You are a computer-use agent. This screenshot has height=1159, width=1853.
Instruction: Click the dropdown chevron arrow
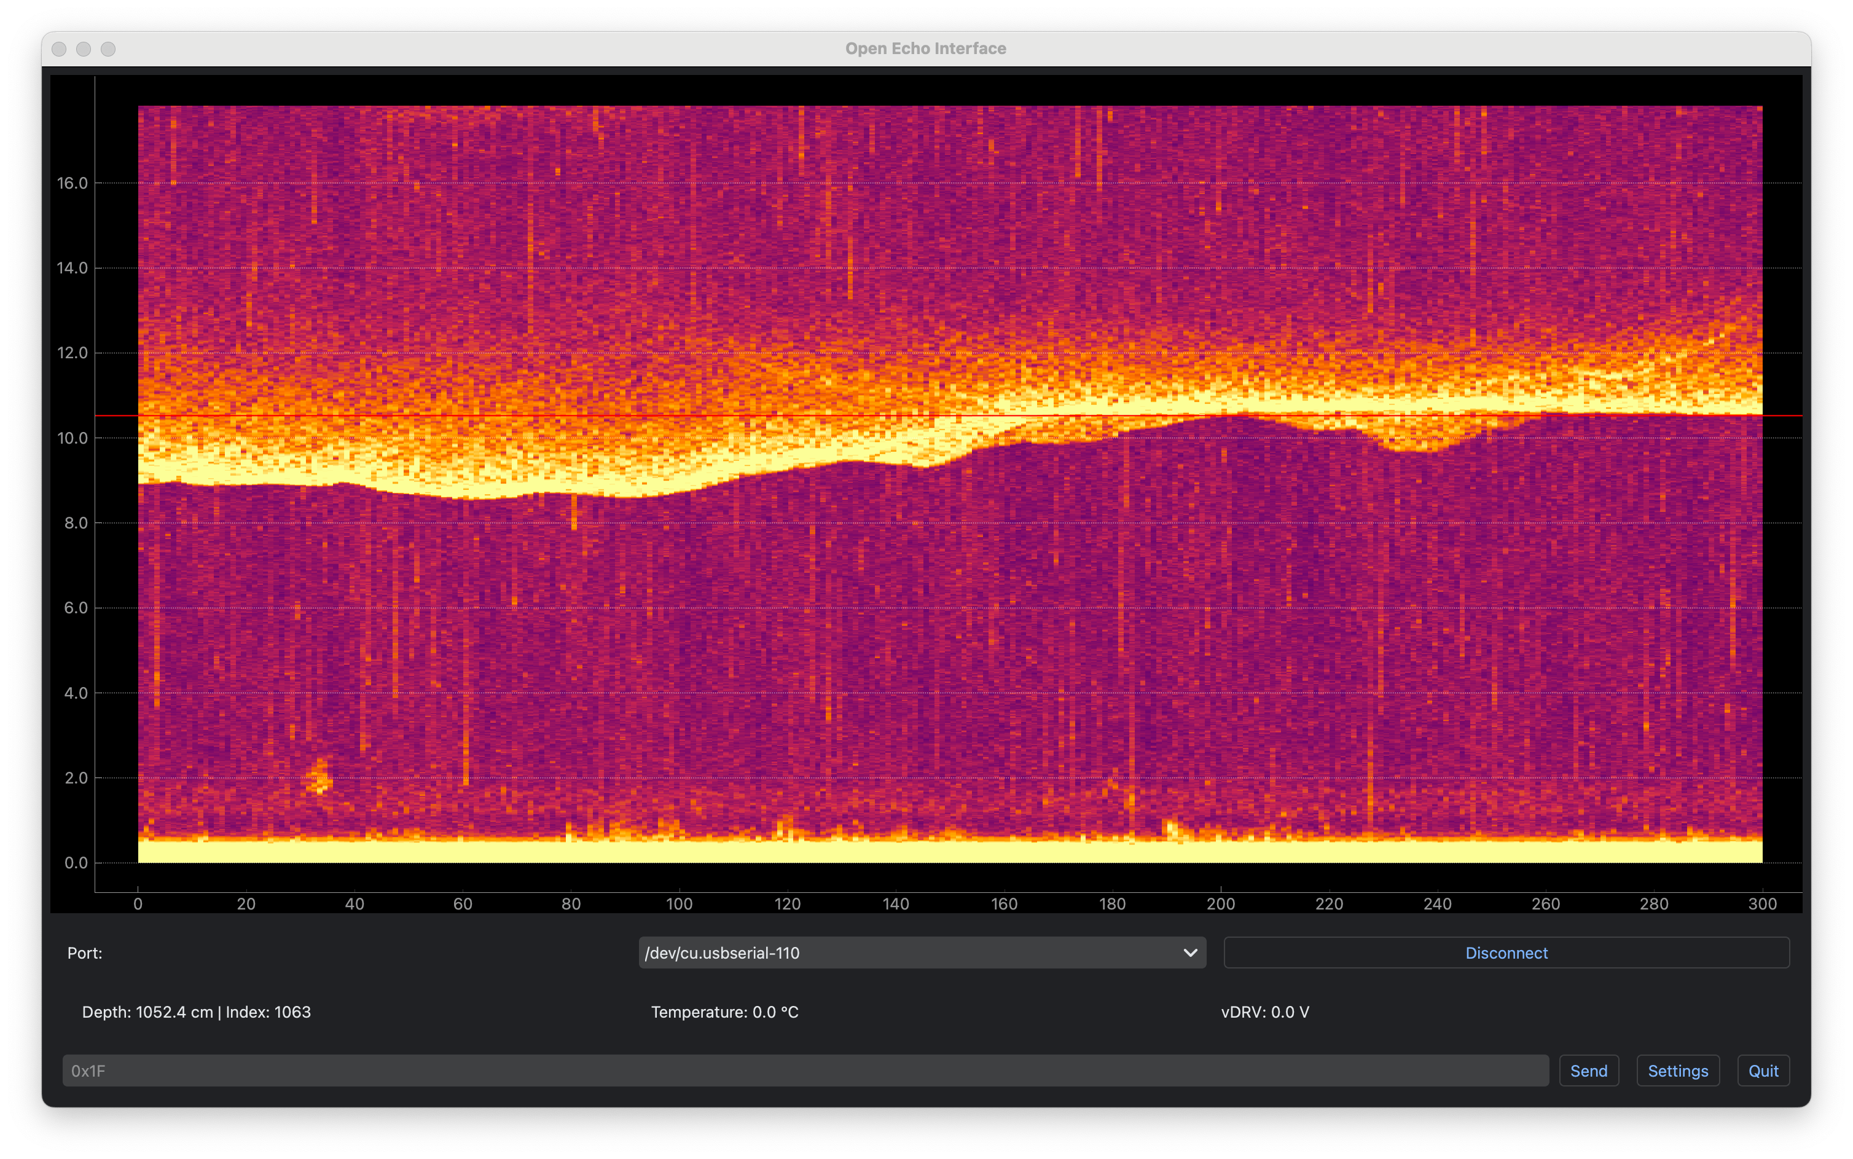coord(1189,953)
